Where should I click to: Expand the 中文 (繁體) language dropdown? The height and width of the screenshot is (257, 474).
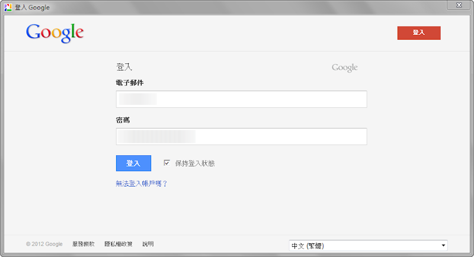pyautogui.click(x=368, y=246)
